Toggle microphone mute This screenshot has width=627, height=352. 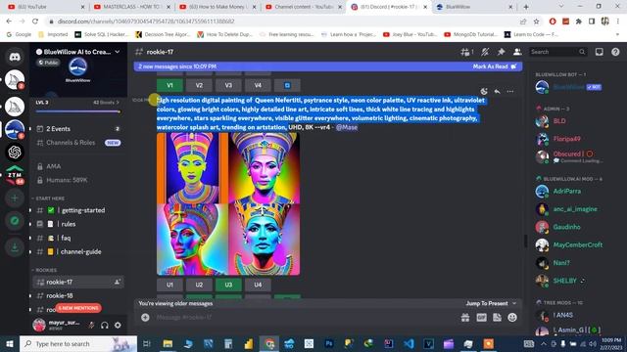[x=91, y=326]
